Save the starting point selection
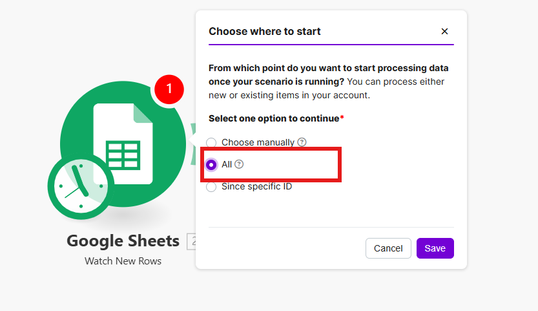This screenshot has width=538, height=311. [435, 248]
